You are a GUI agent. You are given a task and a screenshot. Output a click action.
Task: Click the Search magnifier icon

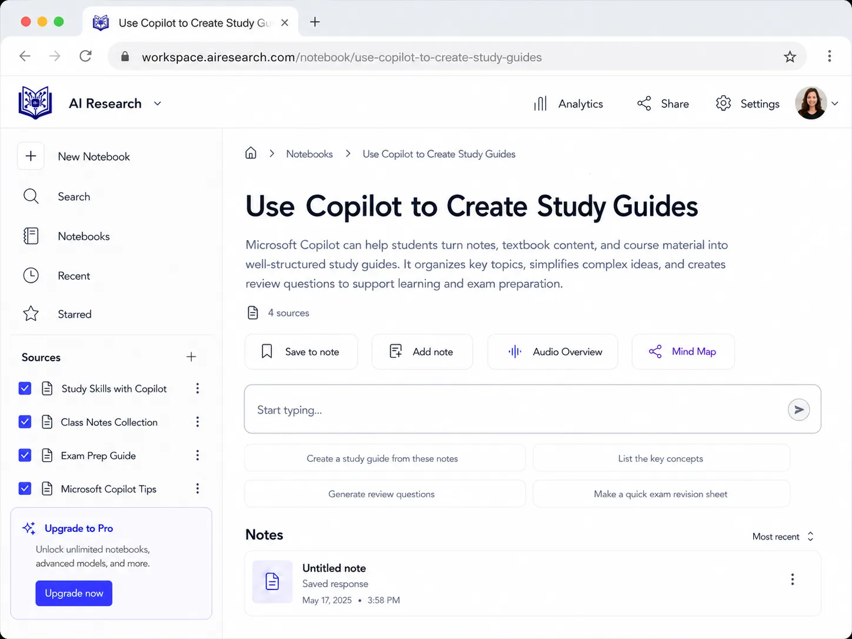point(31,196)
